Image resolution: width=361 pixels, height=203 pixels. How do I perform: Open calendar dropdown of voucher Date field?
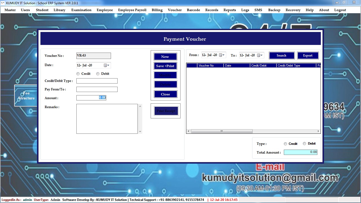click(107, 65)
